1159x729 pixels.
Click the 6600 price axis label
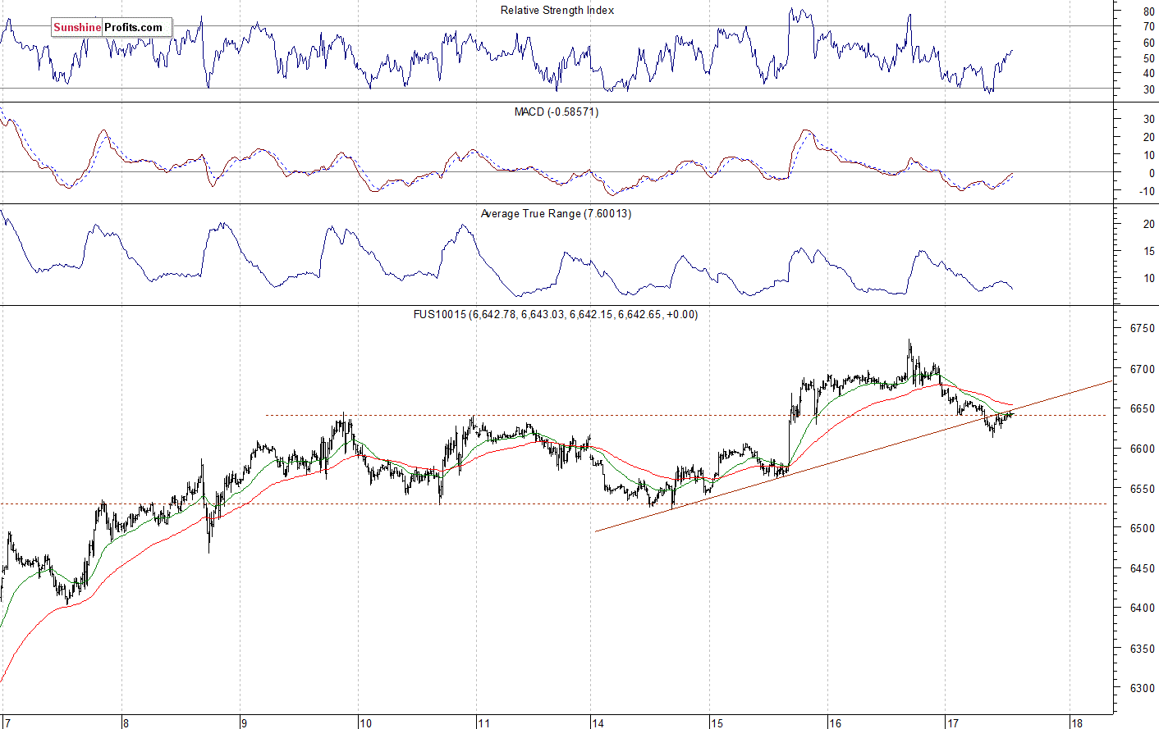tap(1143, 449)
